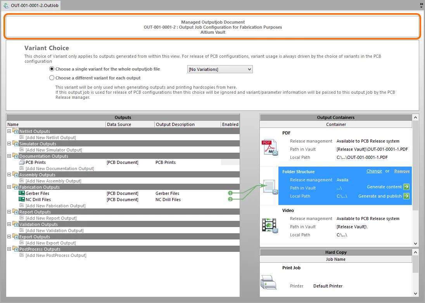Click the Netlist Outputs folder icon
Image resolution: width=425 pixels, height=303 pixels.
click(16, 131)
